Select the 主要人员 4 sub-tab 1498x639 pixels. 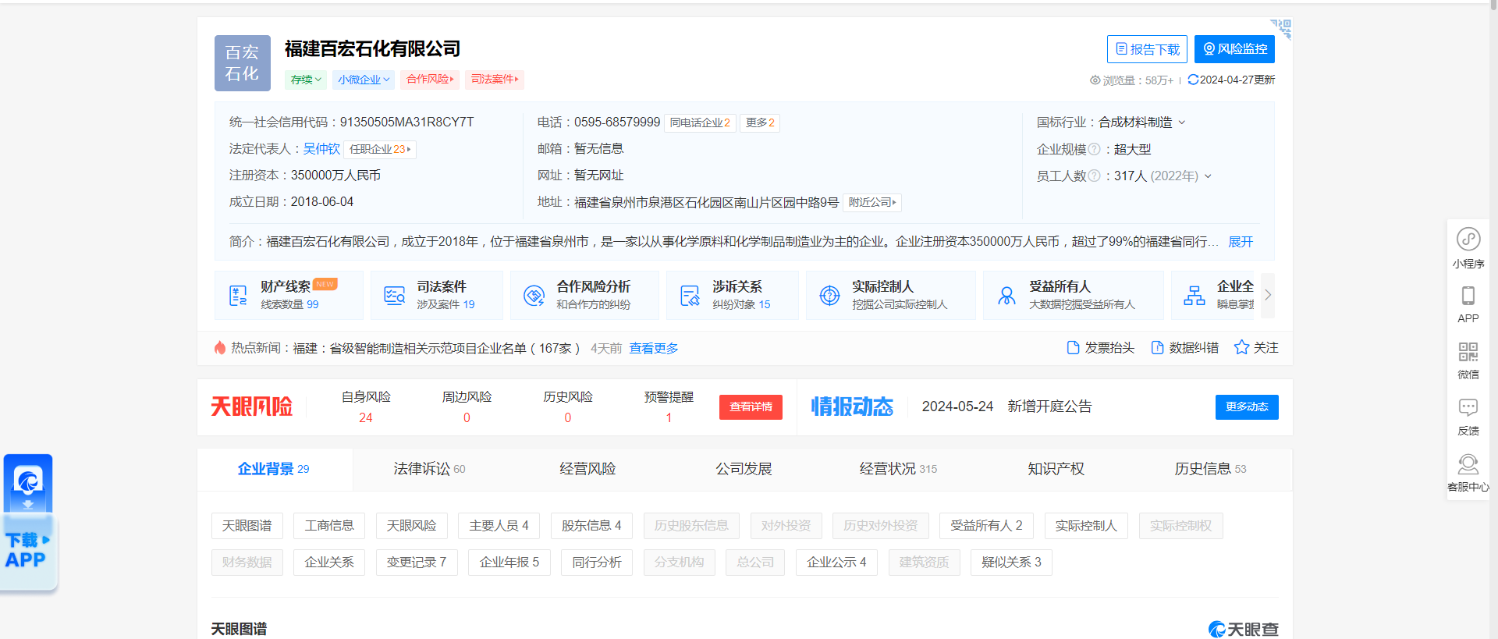[x=499, y=526]
